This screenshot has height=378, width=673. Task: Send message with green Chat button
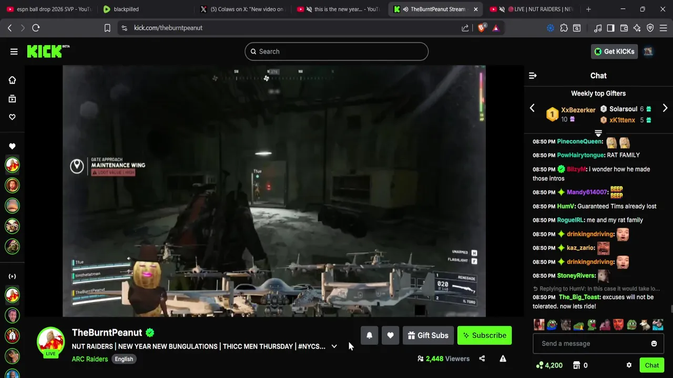652,365
